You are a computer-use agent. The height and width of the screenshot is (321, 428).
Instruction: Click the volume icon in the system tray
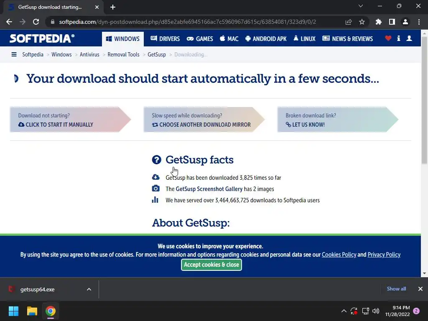click(x=376, y=311)
